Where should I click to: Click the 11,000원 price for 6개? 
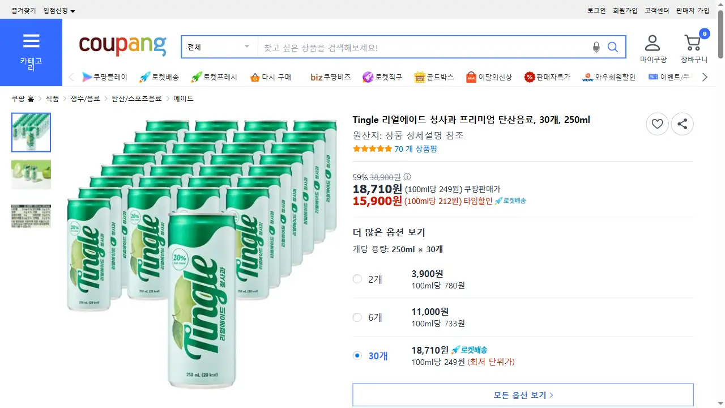coord(430,312)
